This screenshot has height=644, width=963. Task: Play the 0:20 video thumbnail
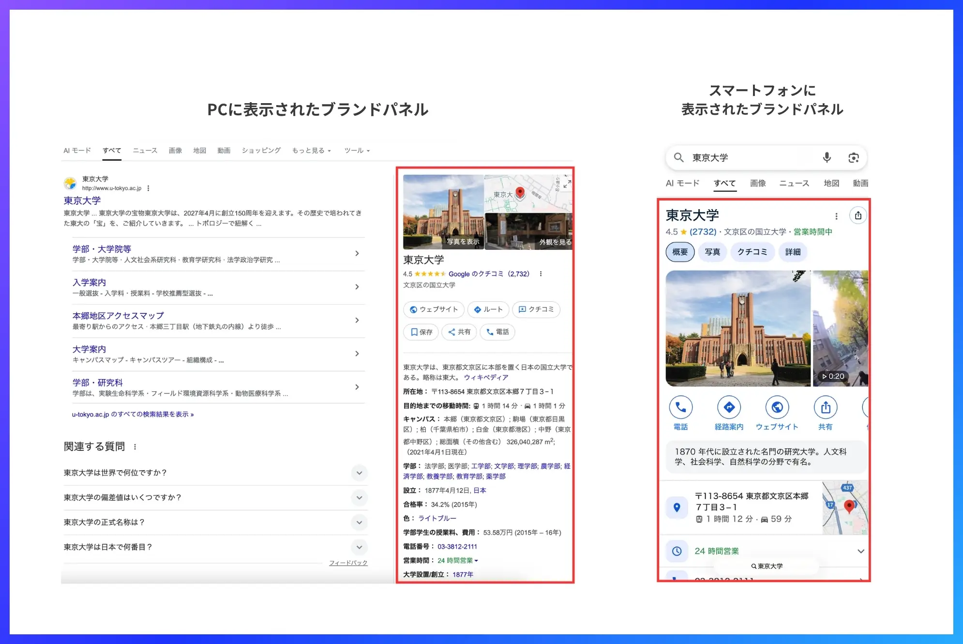point(833,376)
